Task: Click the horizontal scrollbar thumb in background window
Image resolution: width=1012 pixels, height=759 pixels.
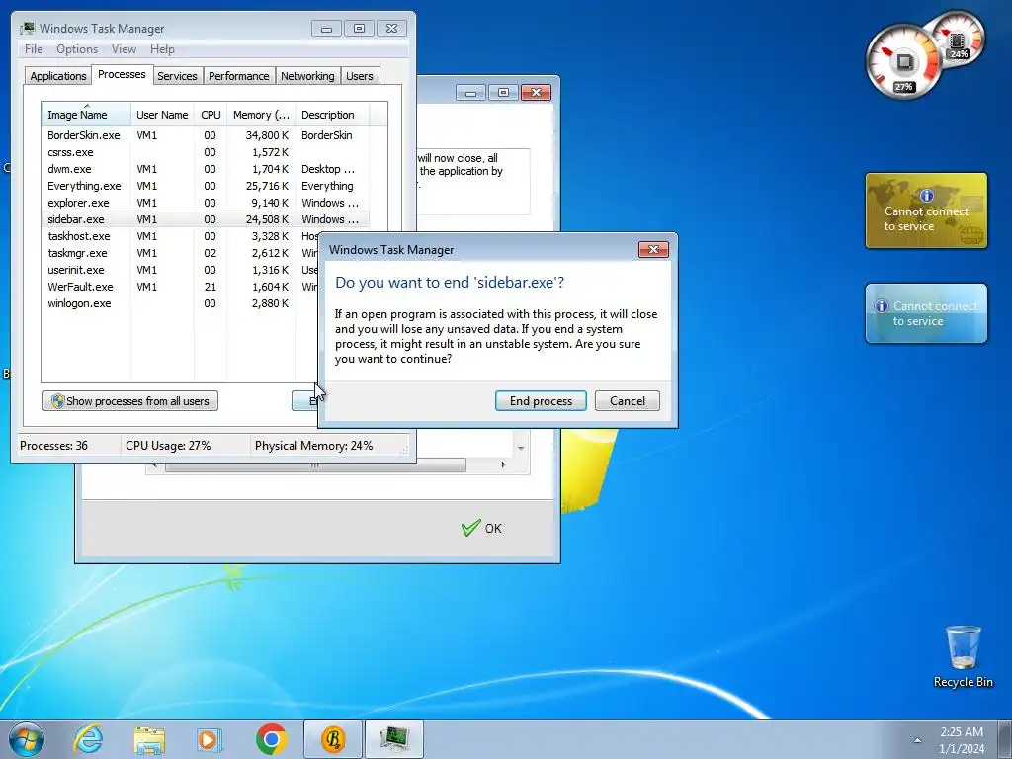Action: [x=315, y=465]
